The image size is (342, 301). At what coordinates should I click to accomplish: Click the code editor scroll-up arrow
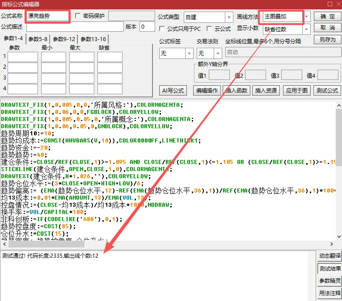pyautogui.click(x=339, y=106)
